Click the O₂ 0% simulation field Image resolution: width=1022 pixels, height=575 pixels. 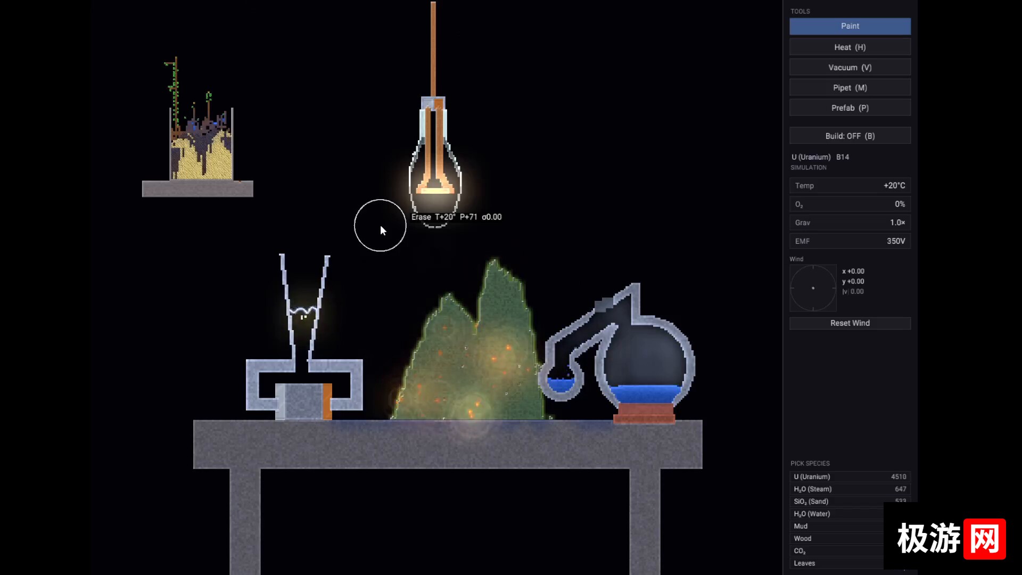850,204
